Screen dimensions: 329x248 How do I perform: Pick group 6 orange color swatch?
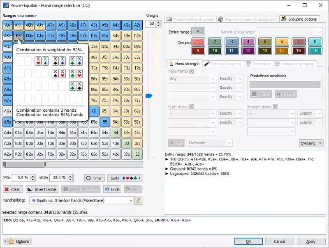coord(282,42)
